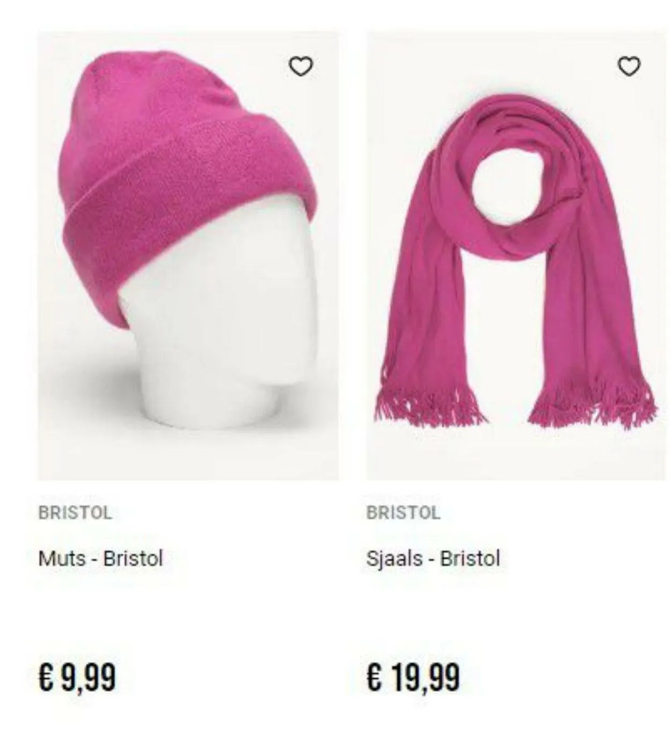Viewport: 671px width, 739px height.
Task: Select the € 19,99 price of the scarf
Action: pos(413,678)
